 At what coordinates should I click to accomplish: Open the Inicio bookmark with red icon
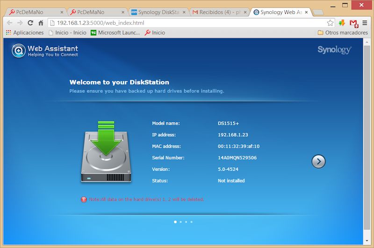click(155, 33)
